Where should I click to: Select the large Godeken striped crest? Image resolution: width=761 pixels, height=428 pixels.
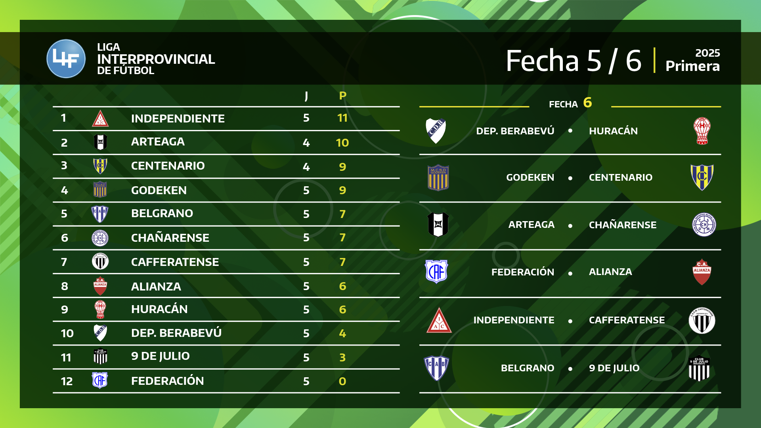(x=438, y=178)
